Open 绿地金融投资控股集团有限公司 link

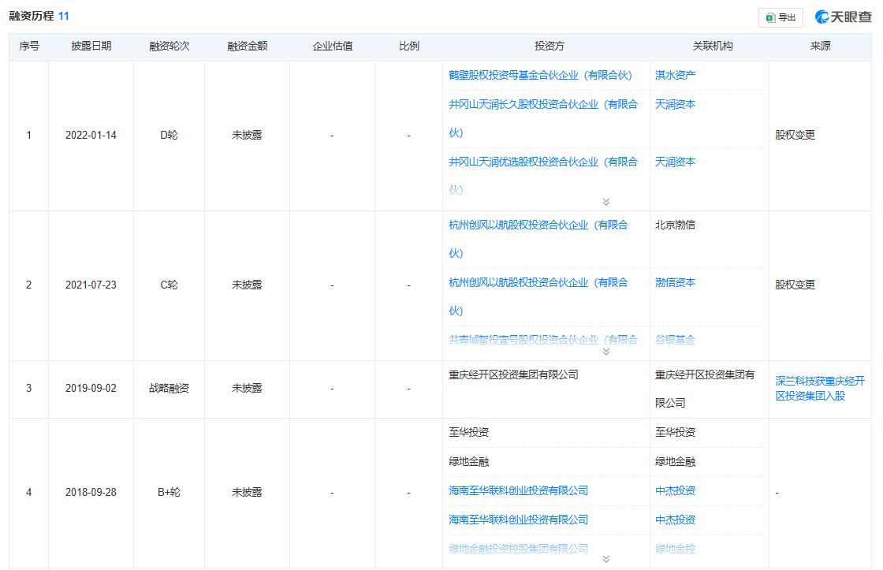(x=518, y=549)
